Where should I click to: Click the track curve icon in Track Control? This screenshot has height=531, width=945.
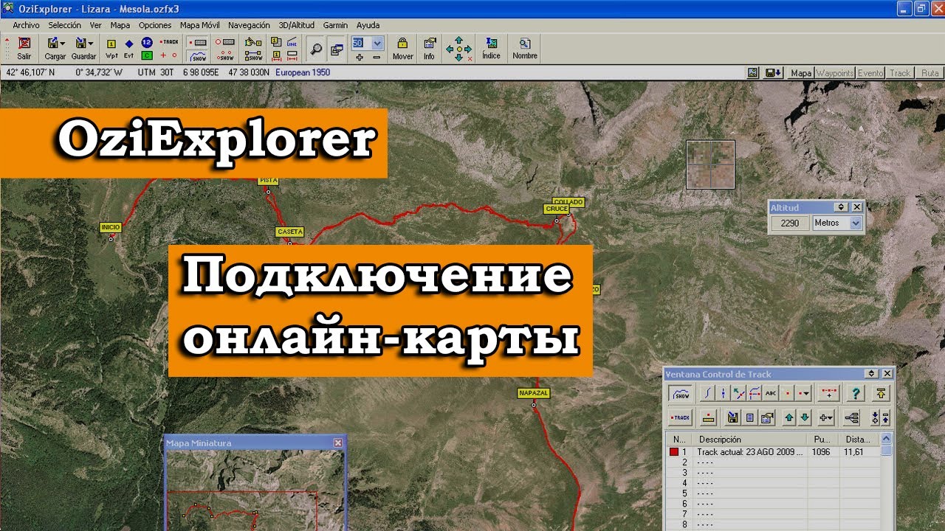point(707,394)
